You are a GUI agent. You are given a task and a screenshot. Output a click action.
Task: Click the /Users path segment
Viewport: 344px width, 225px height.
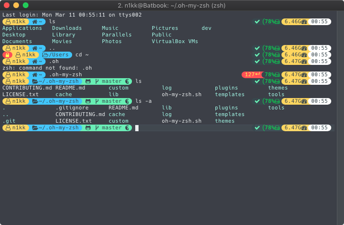(58, 55)
